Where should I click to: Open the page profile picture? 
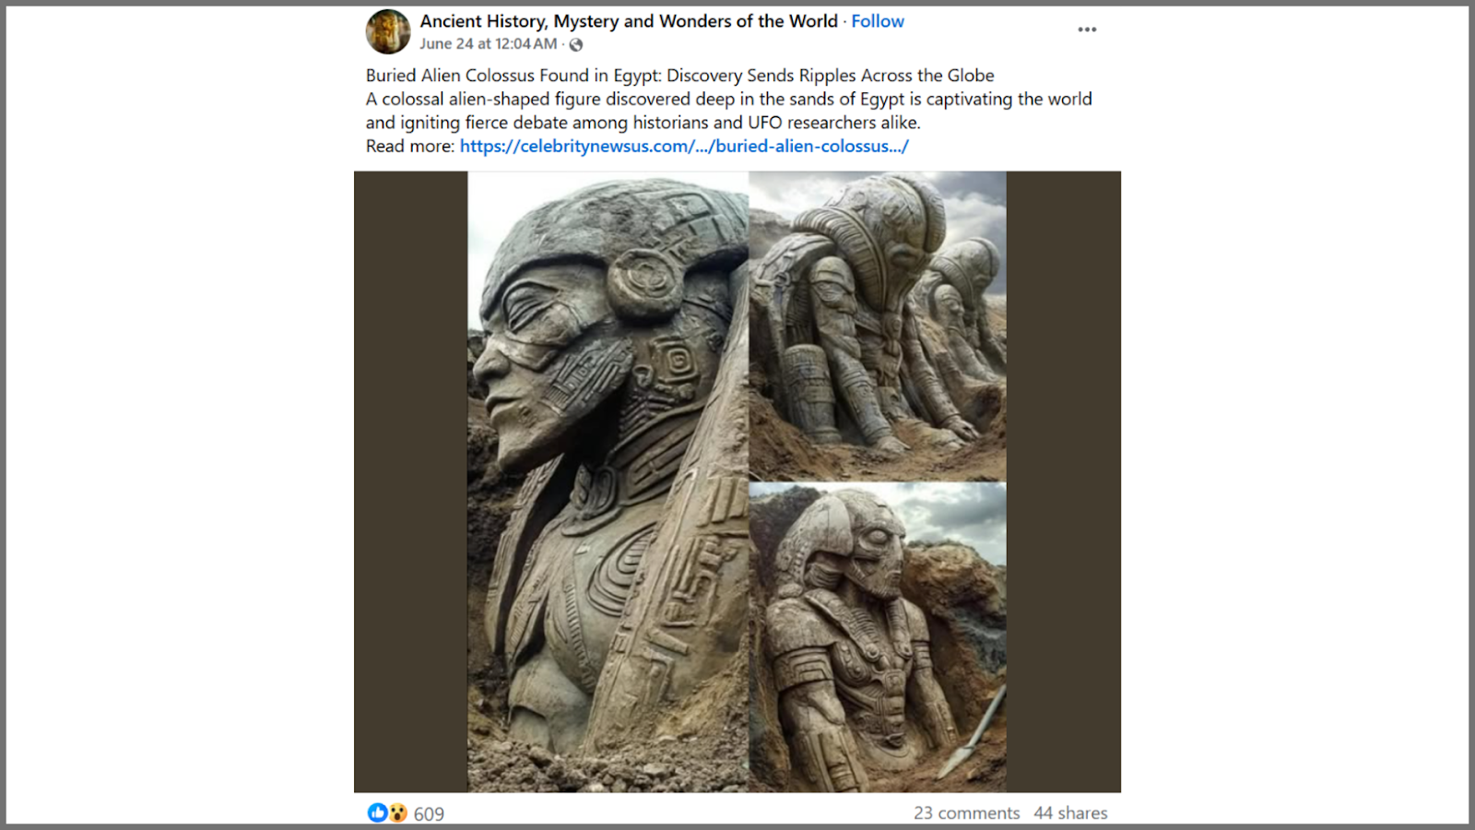pyautogui.click(x=388, y=31)
